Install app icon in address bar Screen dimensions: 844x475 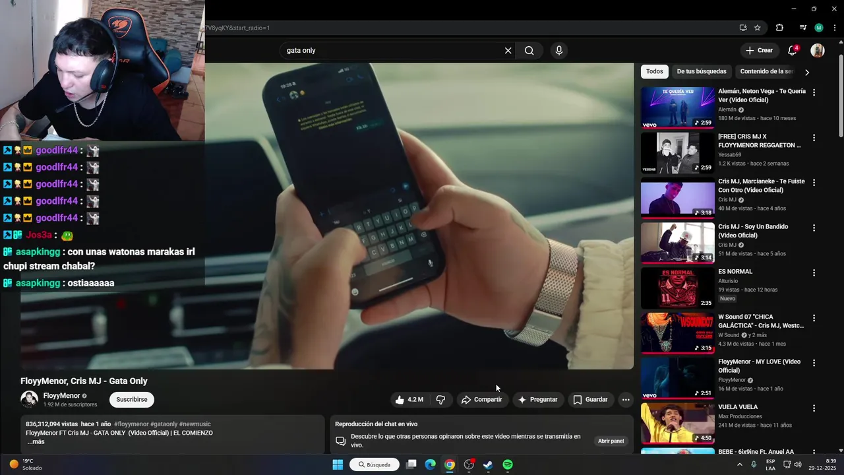743,28
